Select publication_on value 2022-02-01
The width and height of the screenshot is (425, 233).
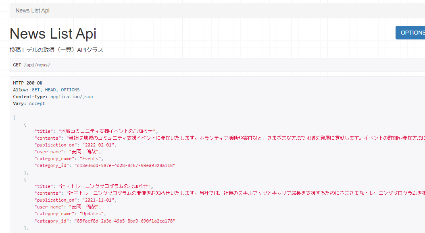tap(98, 145)
